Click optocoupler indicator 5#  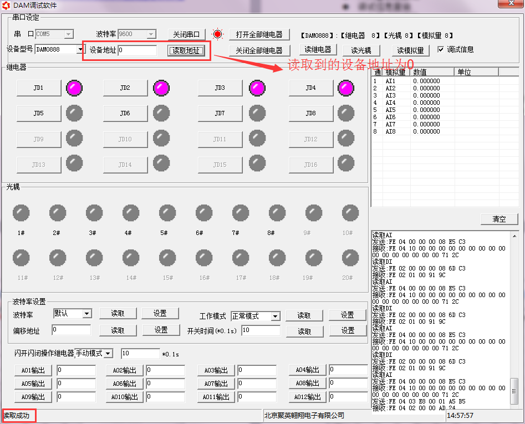[x=167, y=213]
